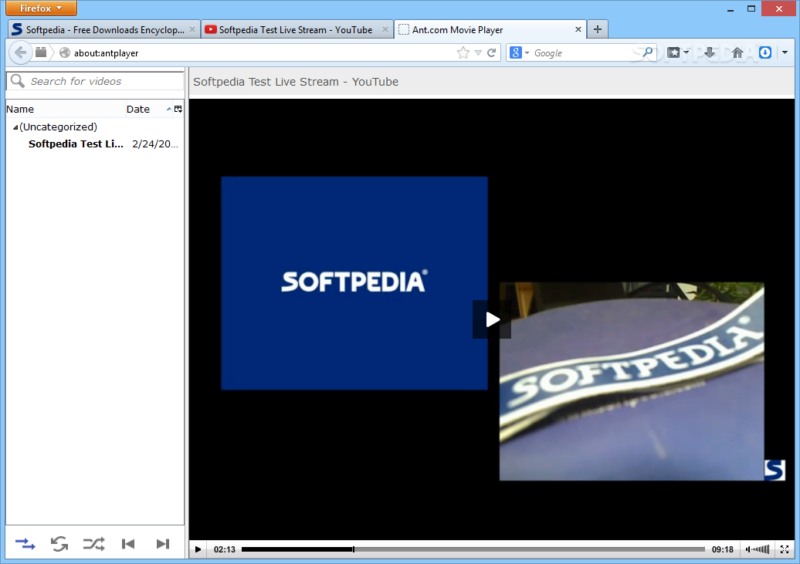Open the Firefox application menu

click(41, 8)
